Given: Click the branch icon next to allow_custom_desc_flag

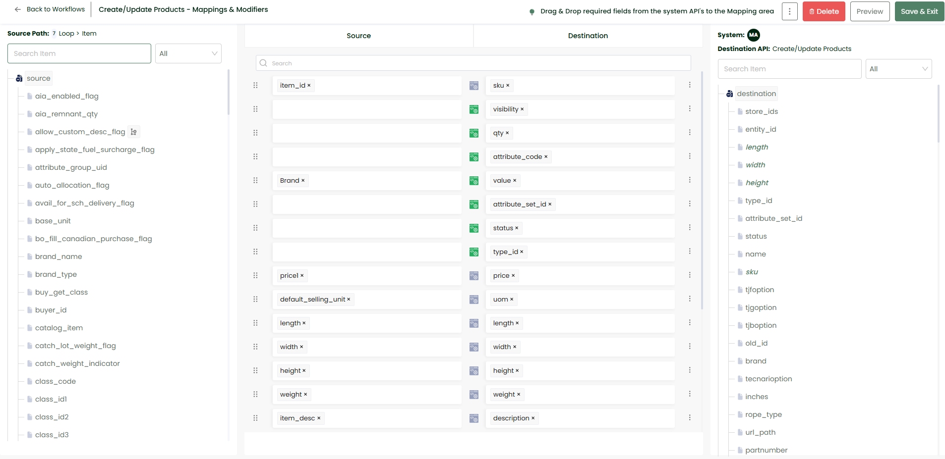Looking at the screenshot, I should 133,132.
